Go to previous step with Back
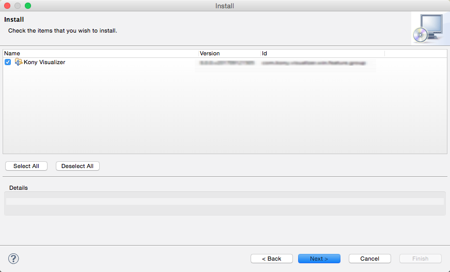 271,259
